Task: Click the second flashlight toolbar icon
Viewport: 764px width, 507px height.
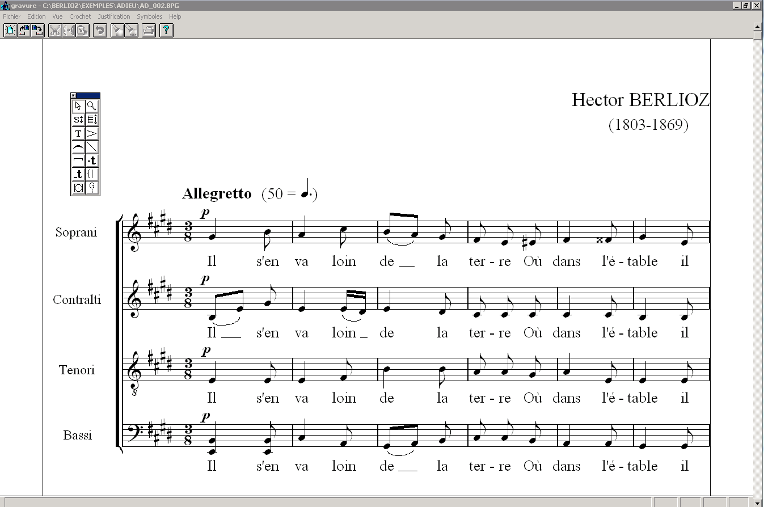Action: click(x=131, y=30)
